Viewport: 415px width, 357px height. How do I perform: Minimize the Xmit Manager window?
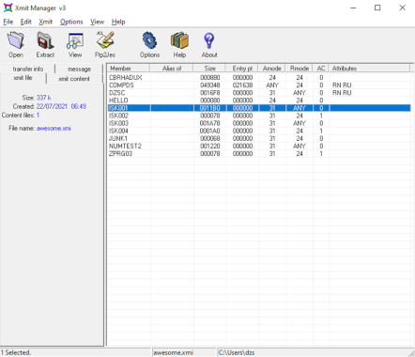(353, 8)
